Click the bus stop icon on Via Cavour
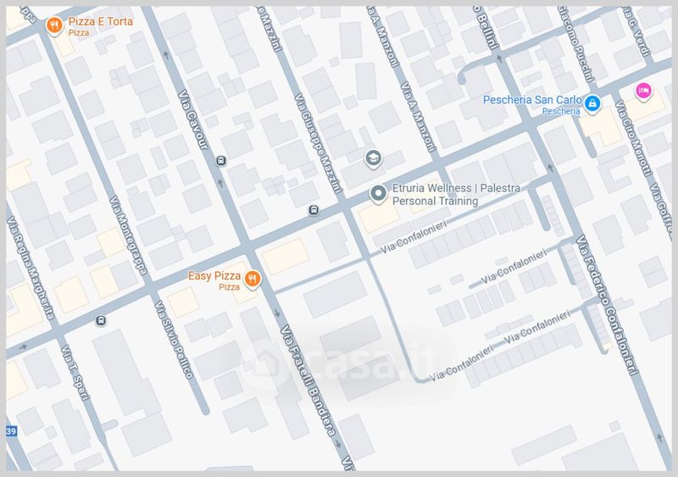This screenshot has height=477, width=678. click(221, 161)
